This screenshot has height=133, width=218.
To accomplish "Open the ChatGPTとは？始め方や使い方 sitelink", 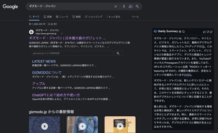I will pos(56,95).
